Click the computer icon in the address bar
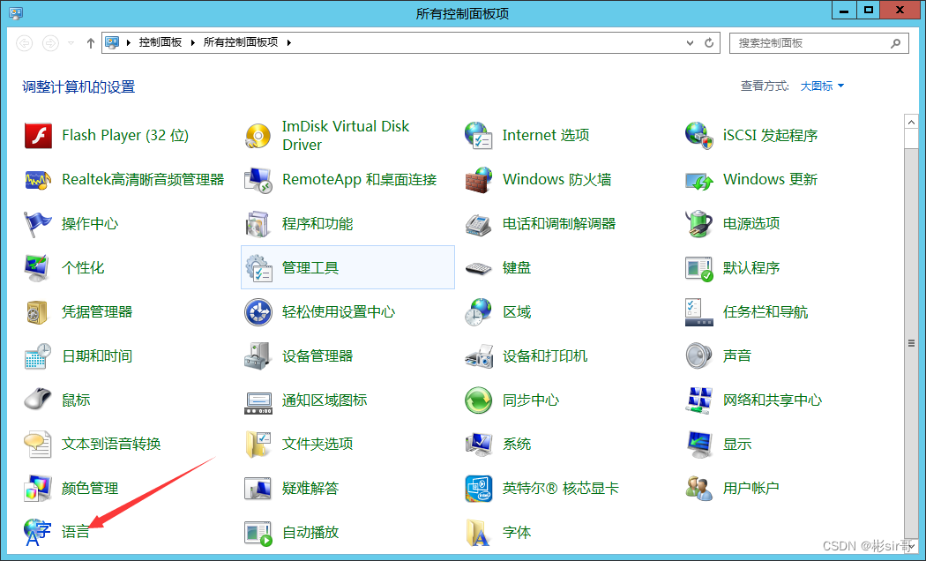 (x=112, y=42)
